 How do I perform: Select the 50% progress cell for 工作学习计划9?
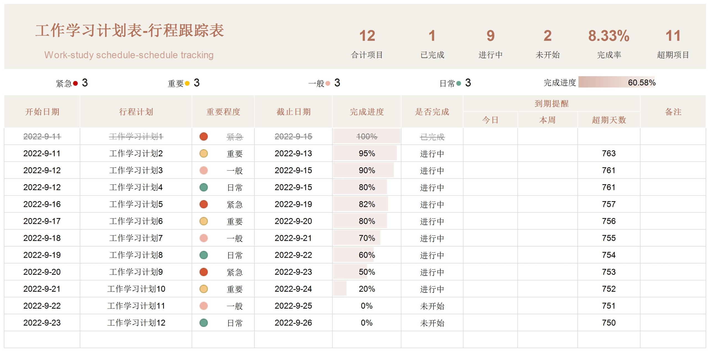pos(367,272)
